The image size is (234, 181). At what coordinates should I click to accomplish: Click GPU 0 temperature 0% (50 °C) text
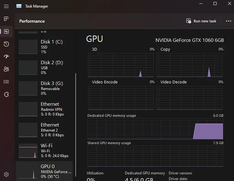coord(50,177)
